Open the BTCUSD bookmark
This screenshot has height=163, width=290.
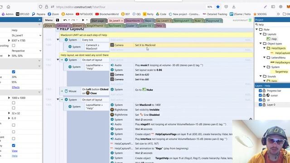click(x=23, y=14)
